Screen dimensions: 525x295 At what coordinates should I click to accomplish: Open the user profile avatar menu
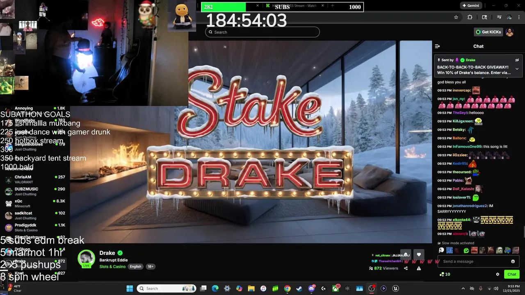click(x=510, y=32)
